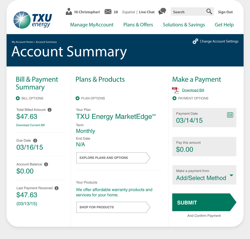Click the user profile icon beside Hi Christopher

(x=69, y=11)
